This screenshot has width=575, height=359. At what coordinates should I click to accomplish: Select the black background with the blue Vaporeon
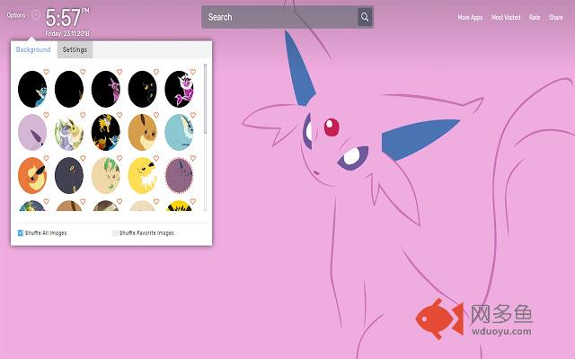[32, 89]
